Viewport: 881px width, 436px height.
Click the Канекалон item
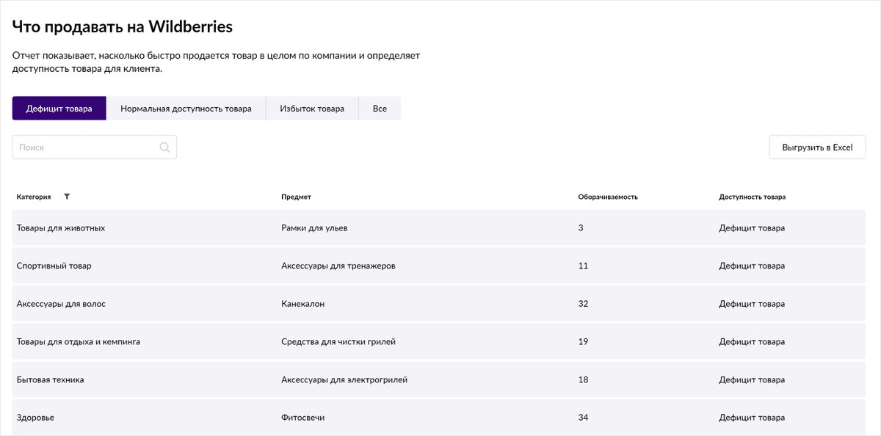(302, 304)
